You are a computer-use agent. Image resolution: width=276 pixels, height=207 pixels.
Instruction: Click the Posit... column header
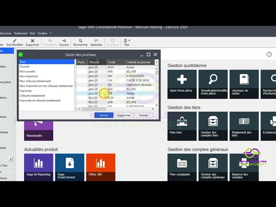82,62
